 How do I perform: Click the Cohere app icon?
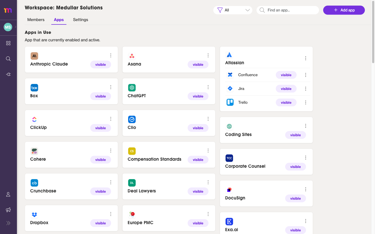point(34,151)
